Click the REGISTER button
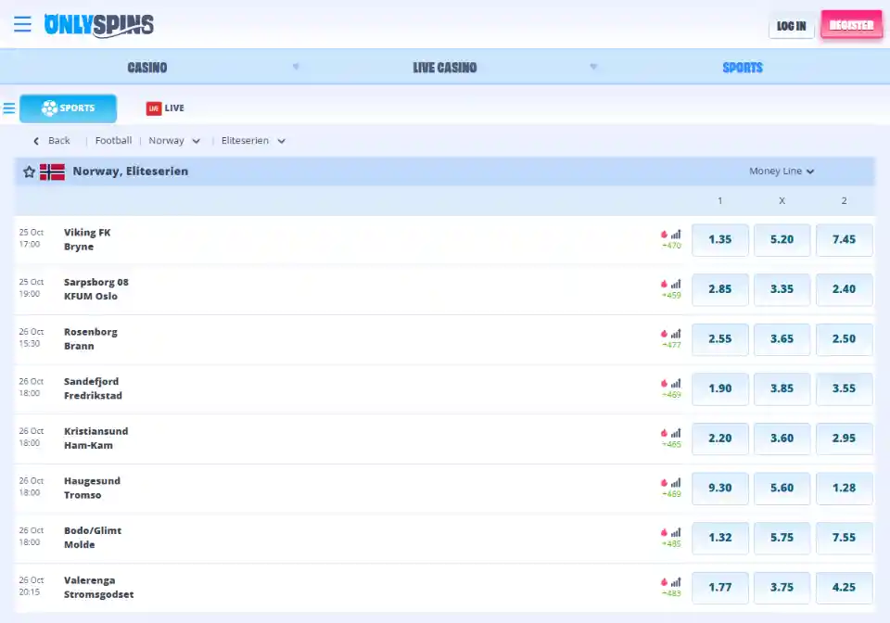Screen dimensions: 890x623 pyautogui.click(x=850, y=25)
